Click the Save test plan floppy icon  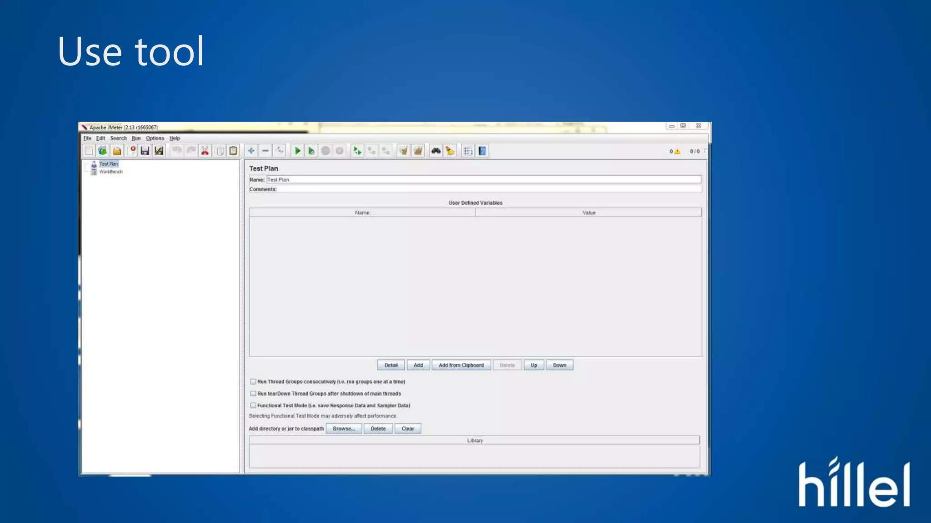tap(145, 151)
